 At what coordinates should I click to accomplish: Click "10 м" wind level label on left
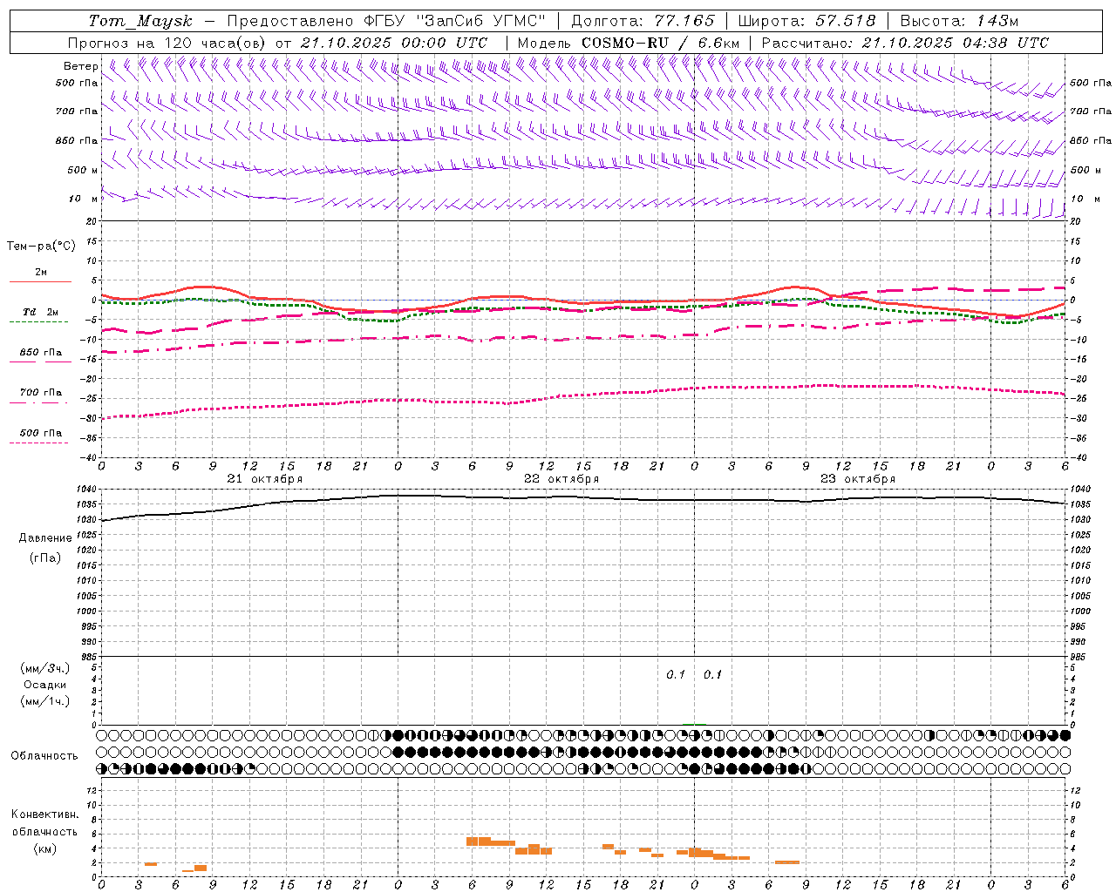click(x=84, y=199)
